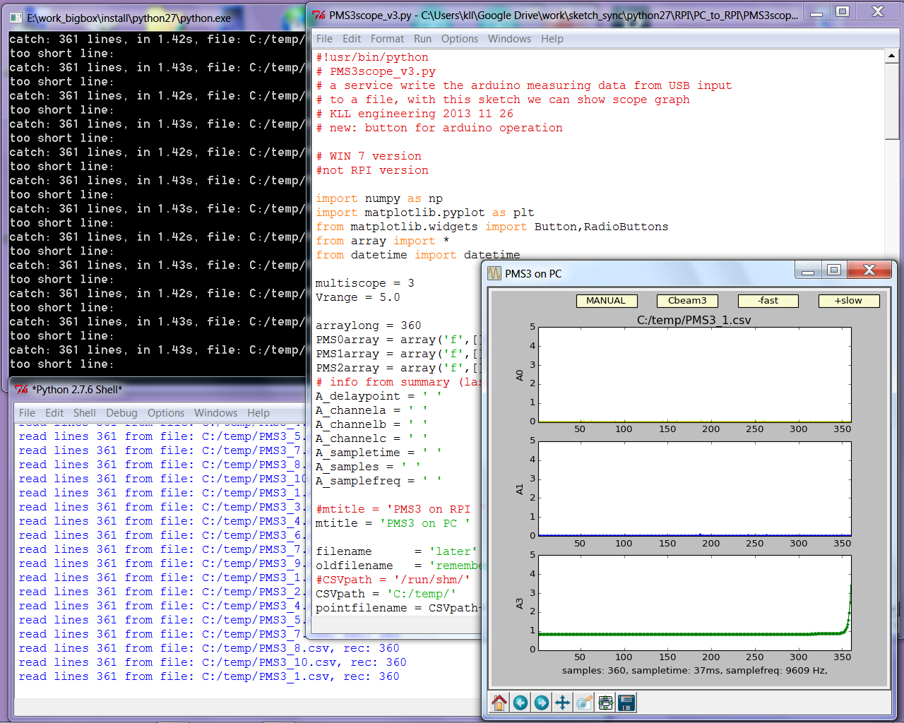This screenshot has height=723, width=904.
Task: Open the Debug menu in Python Shell
Action: [121, 413]
